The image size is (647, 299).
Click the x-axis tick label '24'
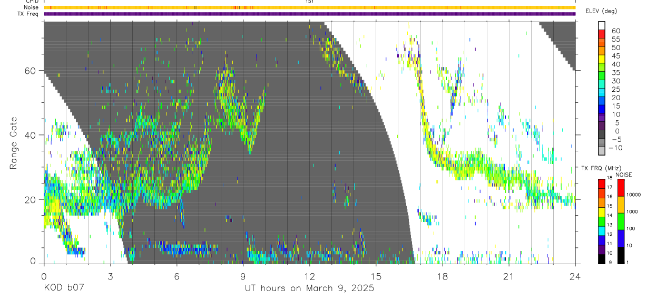point(575,276)
